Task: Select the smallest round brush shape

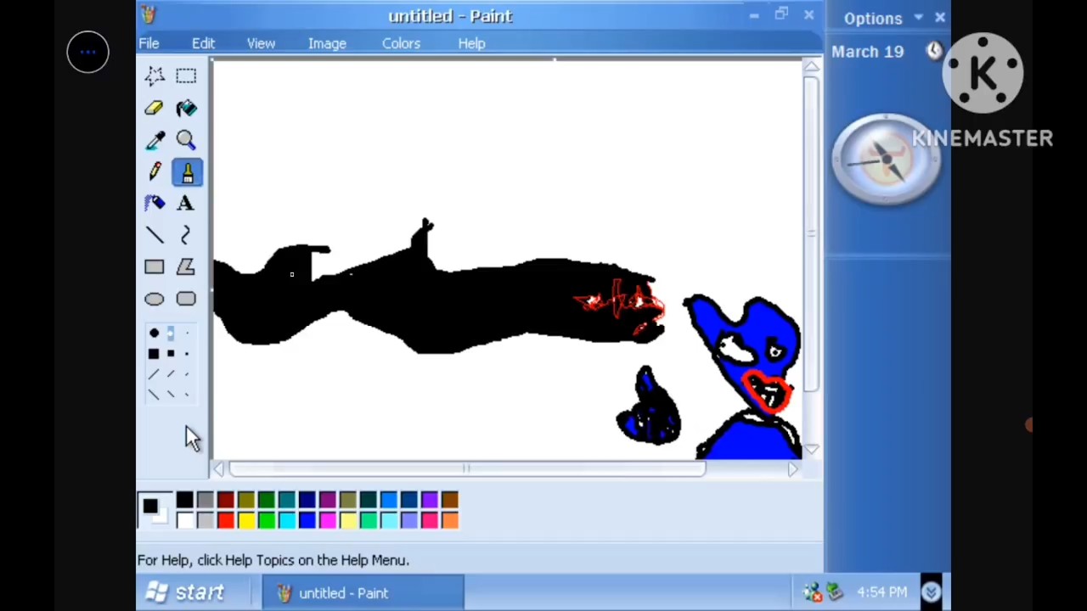Action: point(187,333)
